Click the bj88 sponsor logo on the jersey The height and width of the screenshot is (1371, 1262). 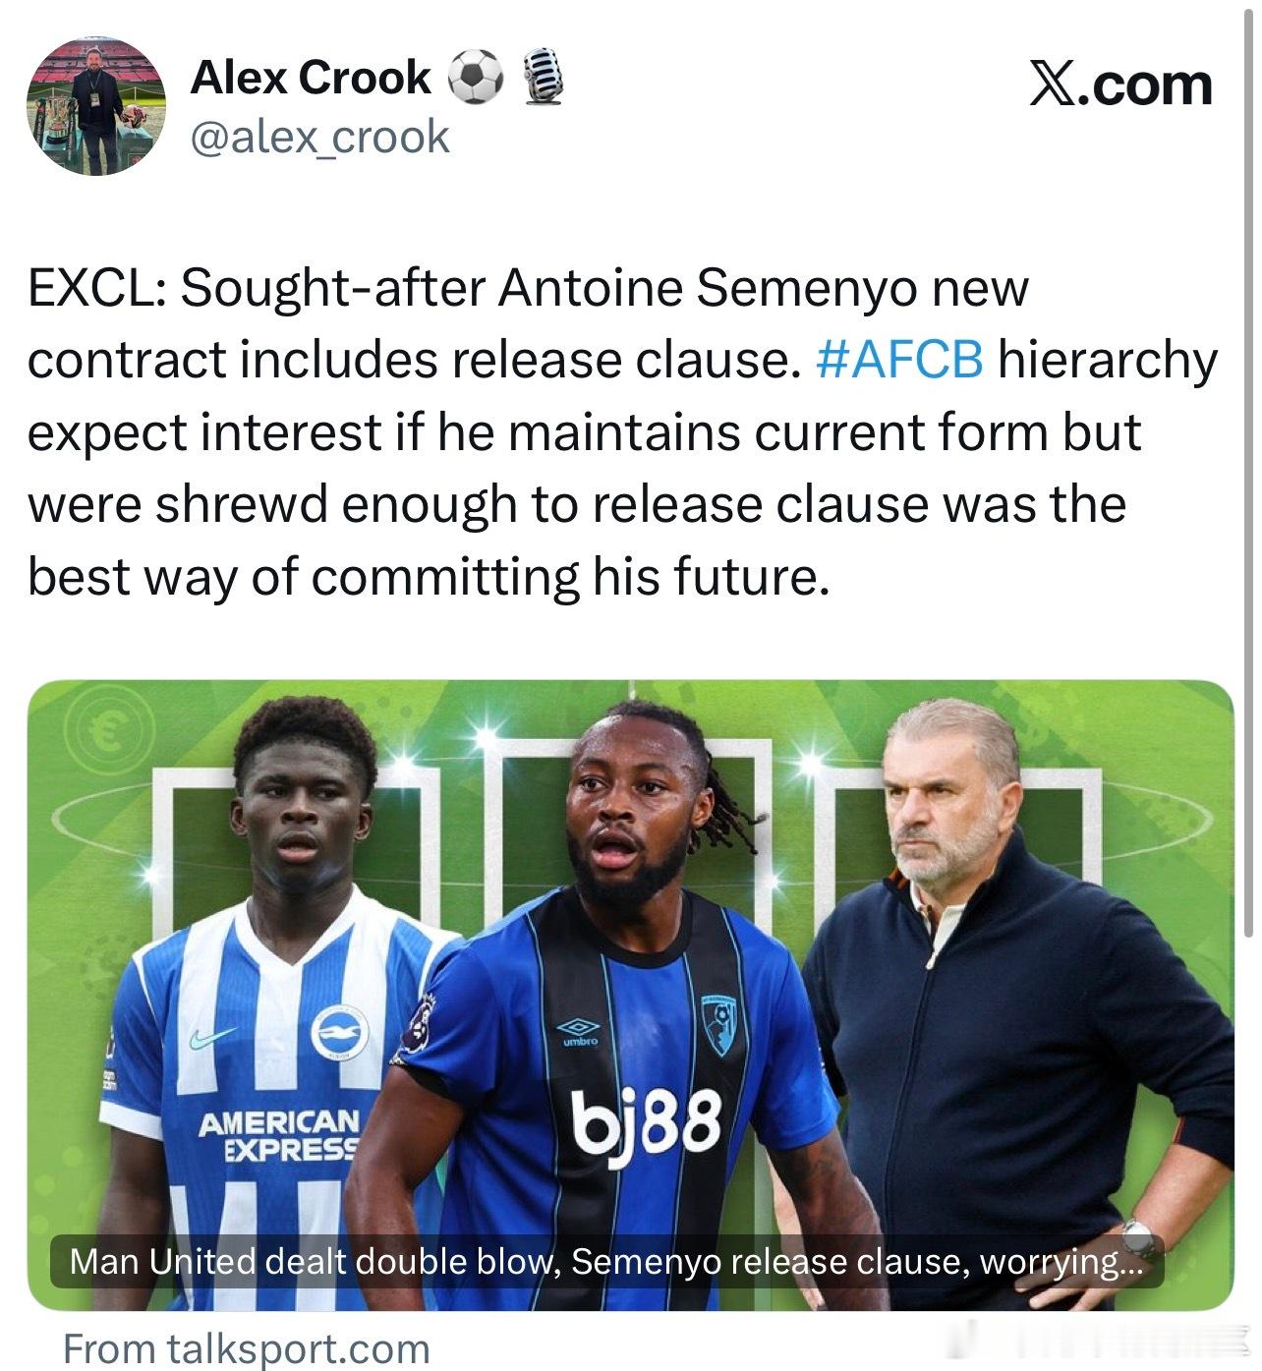[646, 1124]
